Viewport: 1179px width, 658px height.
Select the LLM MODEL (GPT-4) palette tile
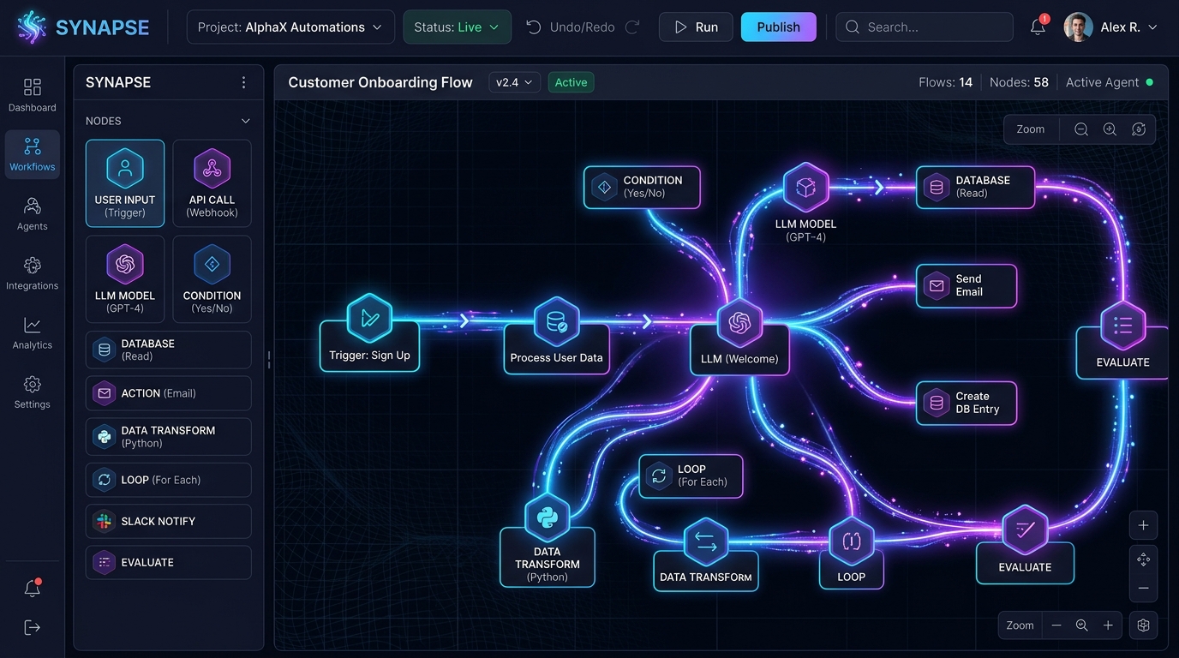125,279
